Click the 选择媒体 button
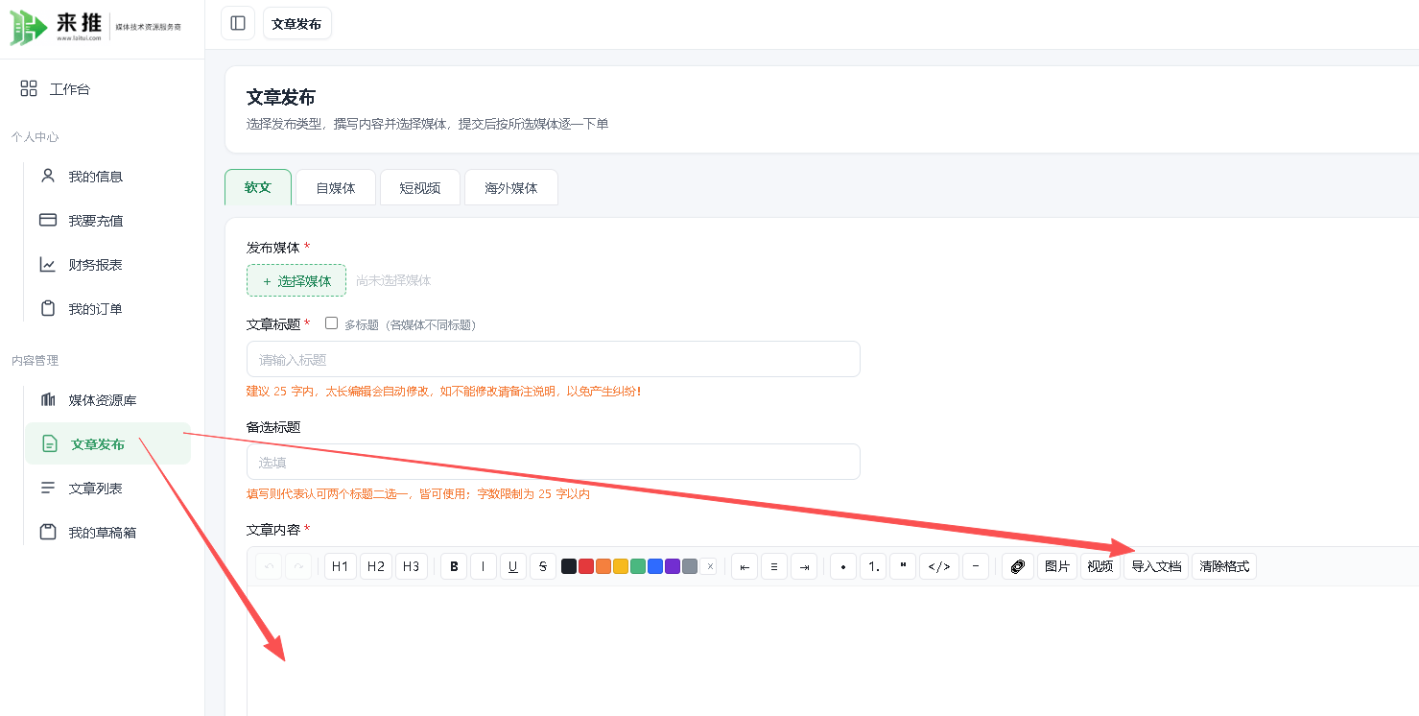Image resolution: width=1419 pixels, height=716 pixels. (296, 281)
